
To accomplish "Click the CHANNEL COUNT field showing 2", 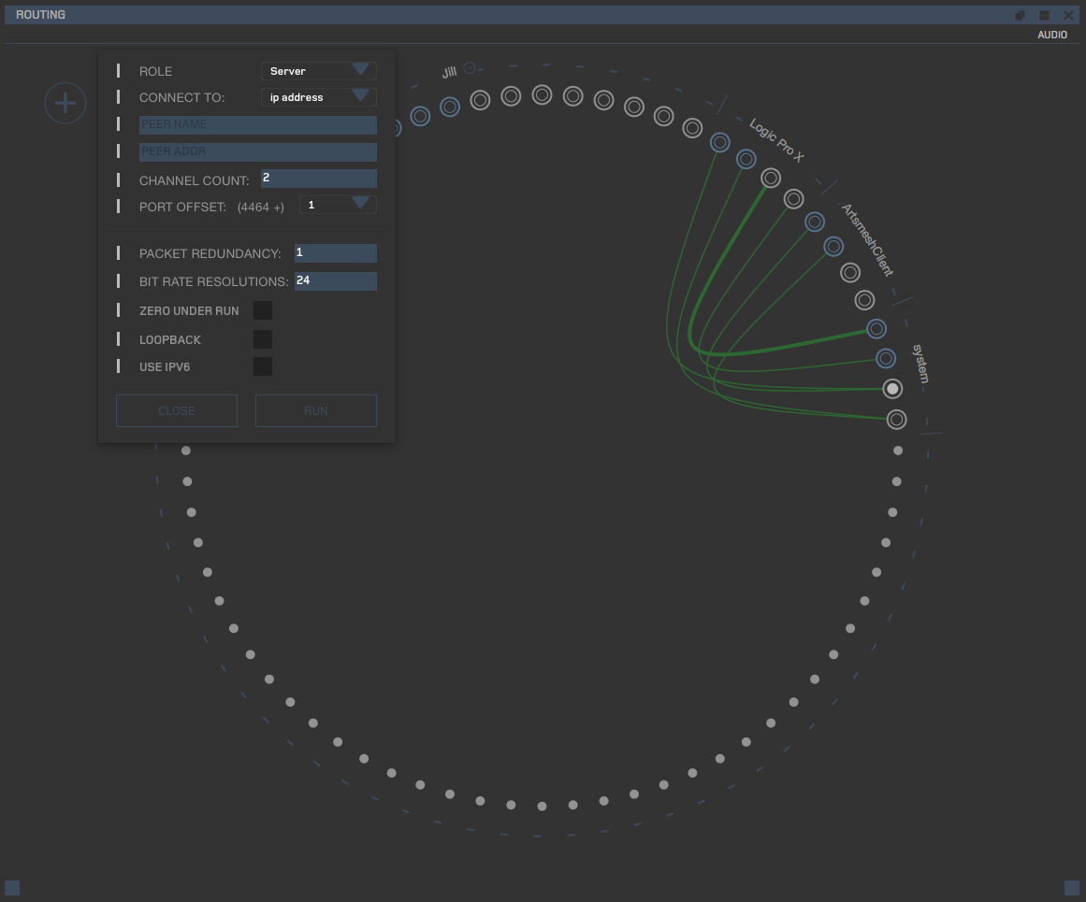I will (319, 179).
